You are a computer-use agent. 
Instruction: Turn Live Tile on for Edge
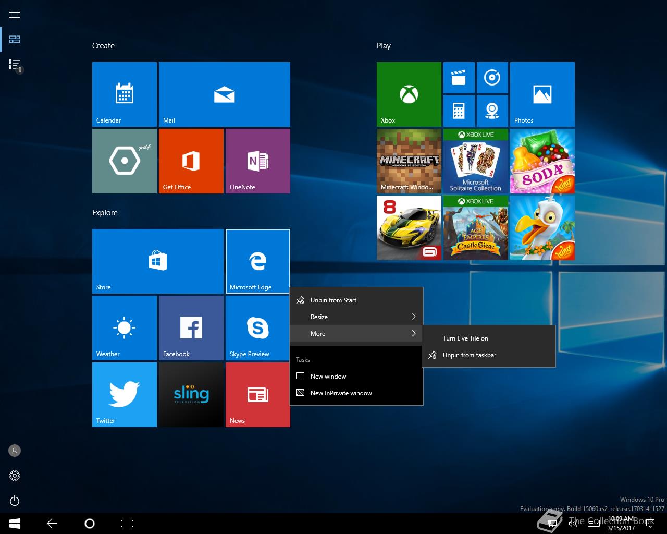coord(465,338)
